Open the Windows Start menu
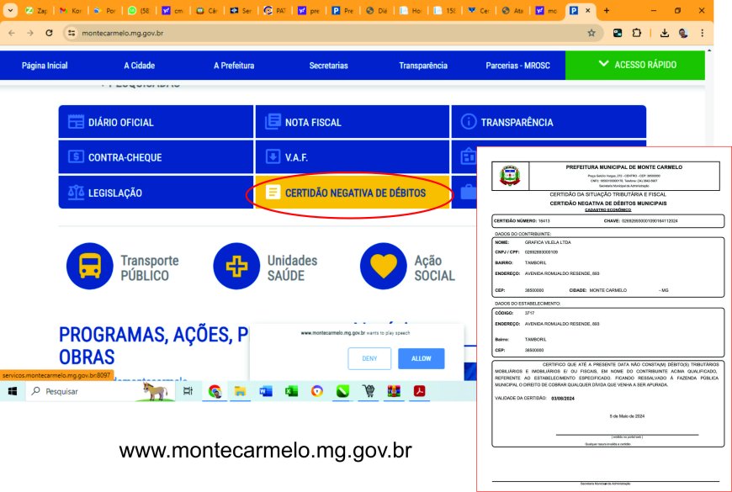This screenshot has width=732, height=492. coord(13,391)
